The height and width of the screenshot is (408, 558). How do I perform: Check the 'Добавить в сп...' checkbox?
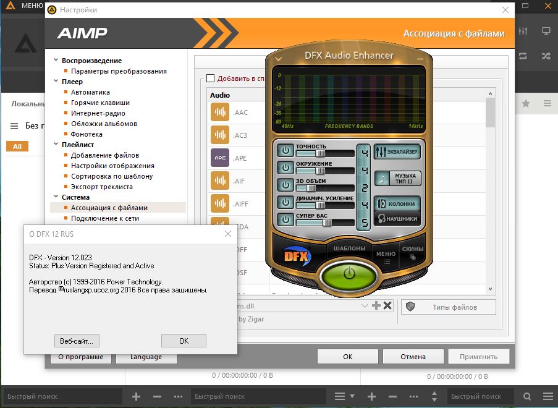[210, 79]
